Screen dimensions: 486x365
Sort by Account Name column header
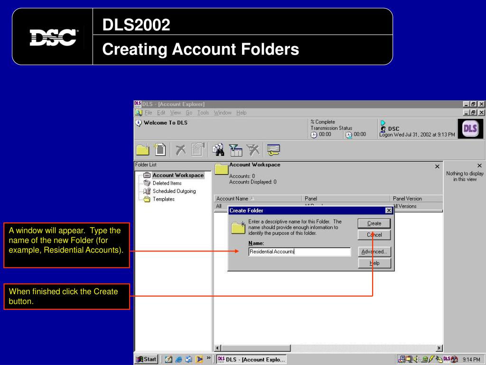258,199
